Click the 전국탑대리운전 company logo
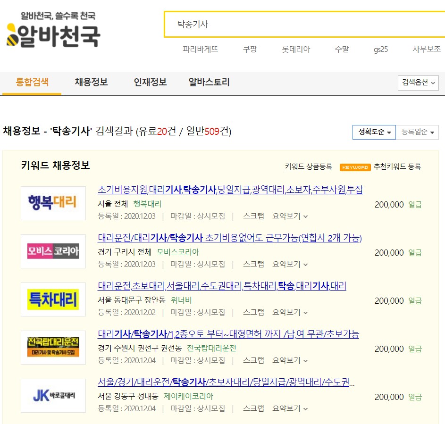 53,348
